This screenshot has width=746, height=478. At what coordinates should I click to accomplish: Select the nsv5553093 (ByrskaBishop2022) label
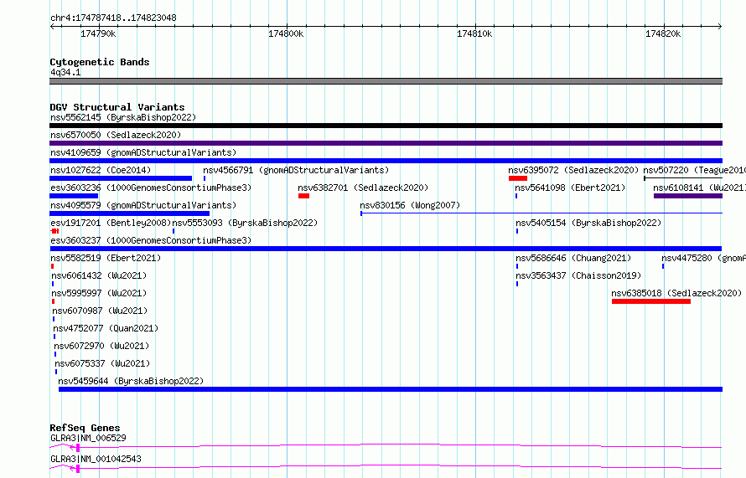coord(245,223)
